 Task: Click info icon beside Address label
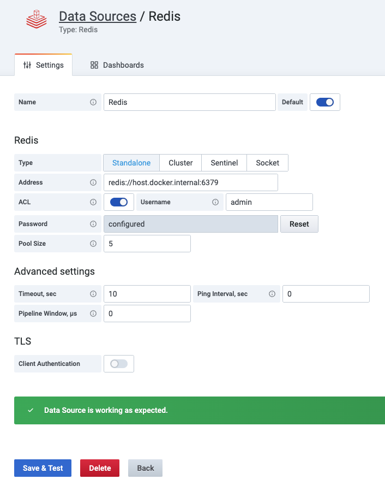tap(93, 182)
